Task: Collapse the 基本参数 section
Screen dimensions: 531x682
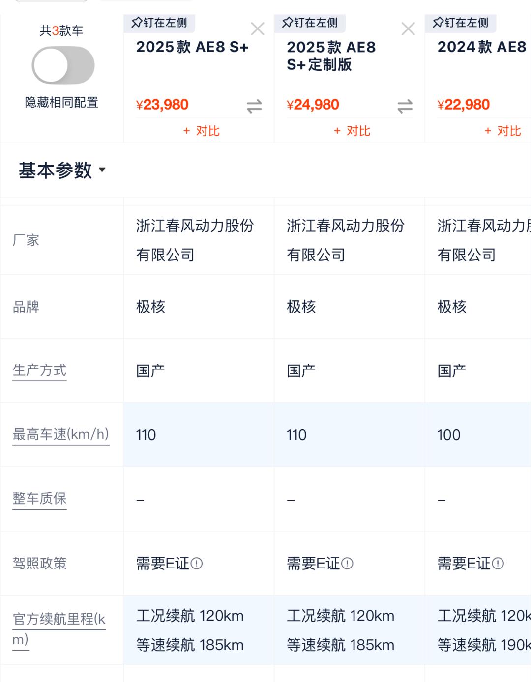Action: tap(62, 170)
